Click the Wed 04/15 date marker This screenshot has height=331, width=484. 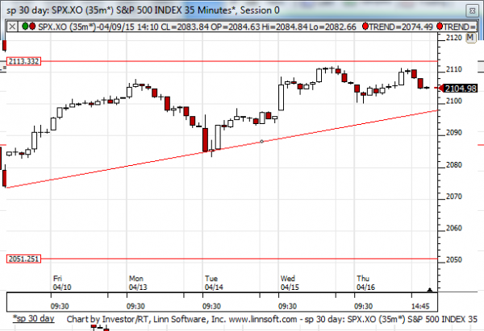(x=289, y=282)
